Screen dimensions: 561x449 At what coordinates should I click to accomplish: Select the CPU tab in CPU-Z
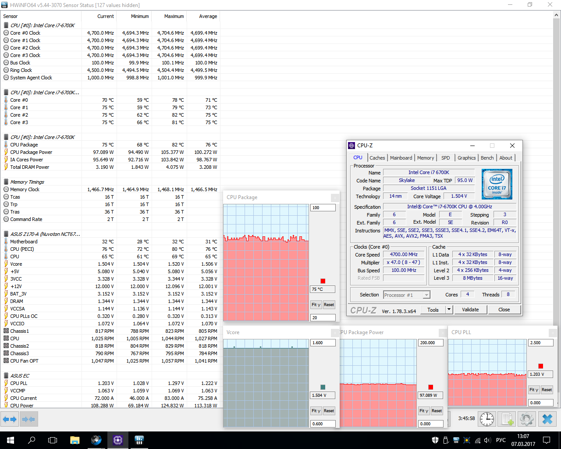(358, 157)
